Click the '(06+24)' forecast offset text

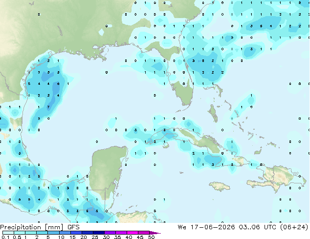tap(294, 227)
